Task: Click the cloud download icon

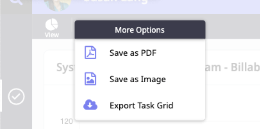Action: [90, 105]
